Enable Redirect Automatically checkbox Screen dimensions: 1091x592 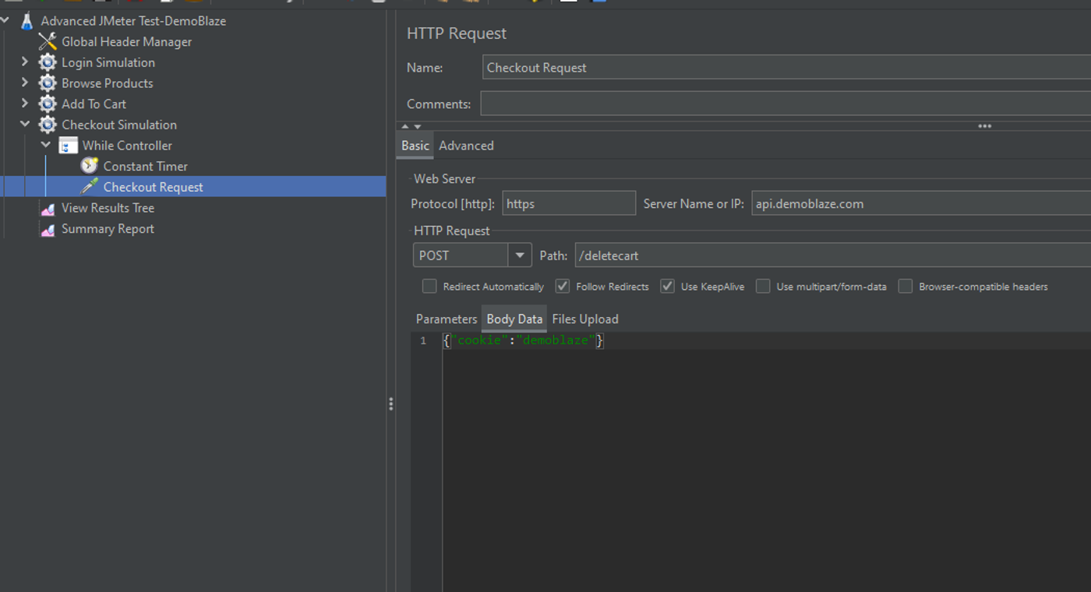tap(429, 287)
